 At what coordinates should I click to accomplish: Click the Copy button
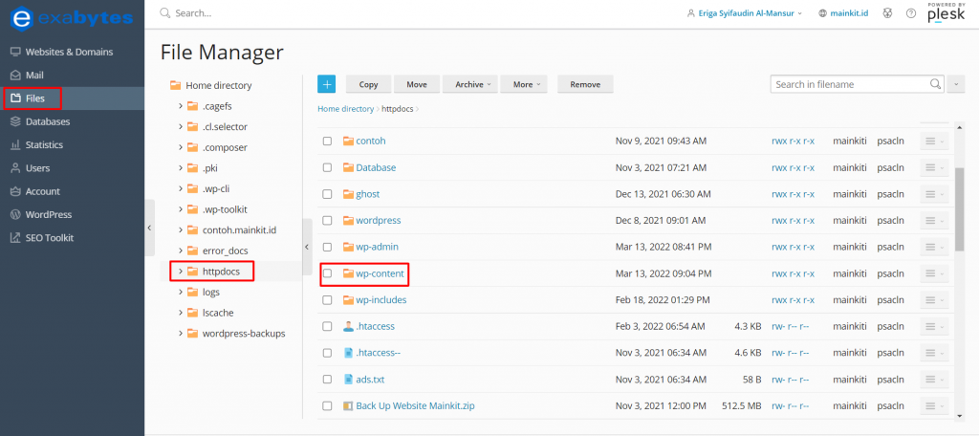point(368,84)
